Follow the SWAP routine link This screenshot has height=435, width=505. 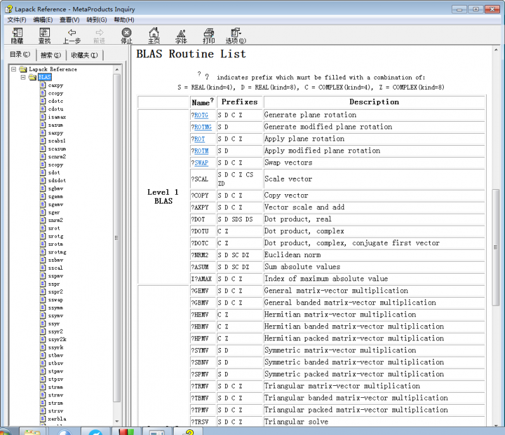pos(201,163)
